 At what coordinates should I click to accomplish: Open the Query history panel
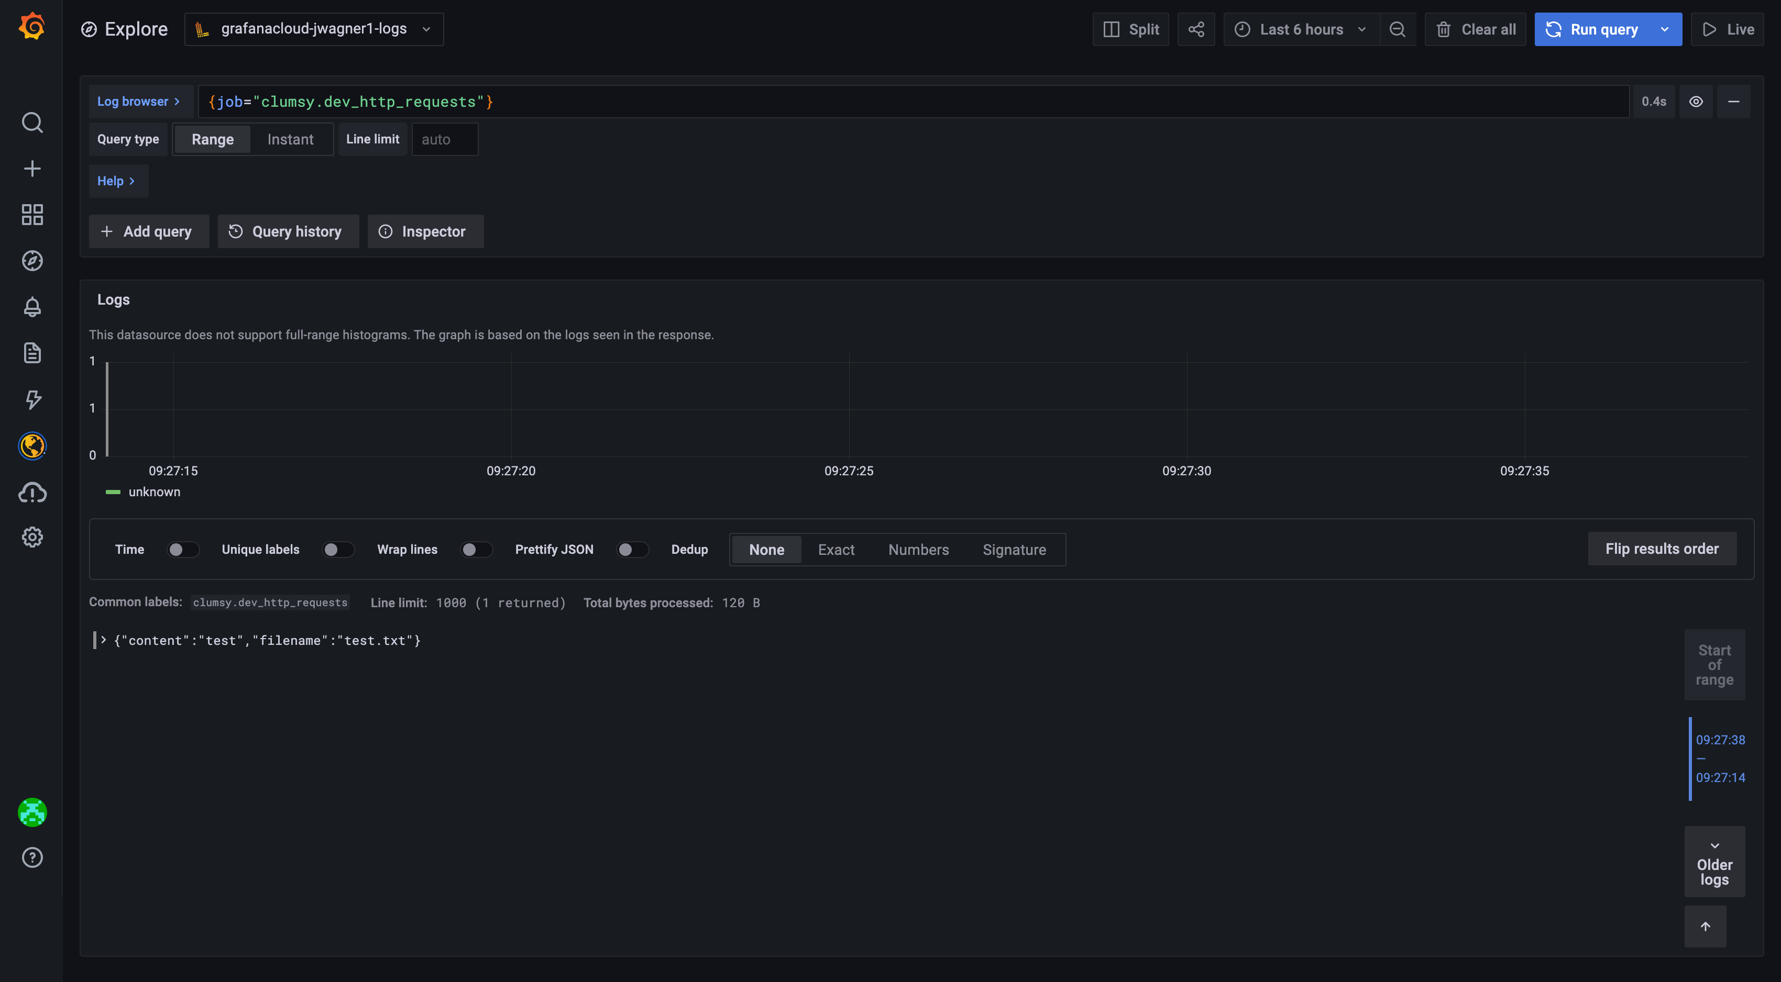click(x=288, y=231)
